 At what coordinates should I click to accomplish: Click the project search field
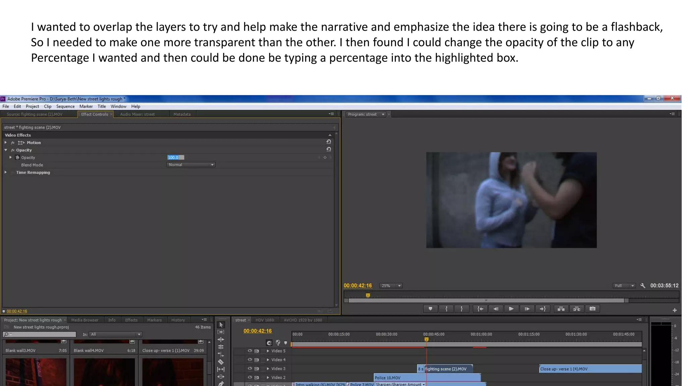click(x=39, y=334)
